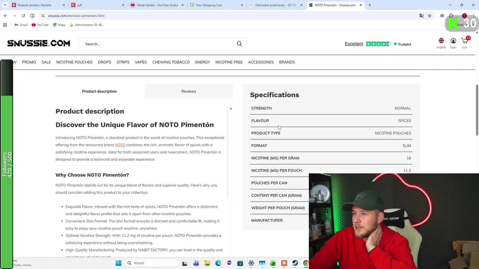Bookmark this page with the star icon
The height and width of the screenshot is (269, 479).
[430, 16]
